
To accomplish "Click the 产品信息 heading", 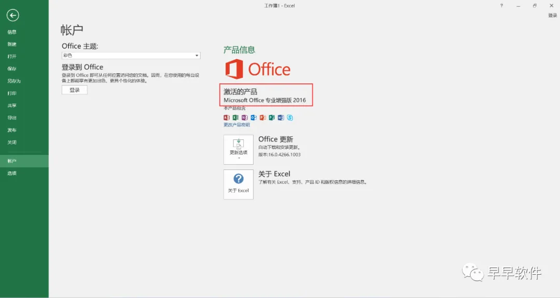I will 239,50.
